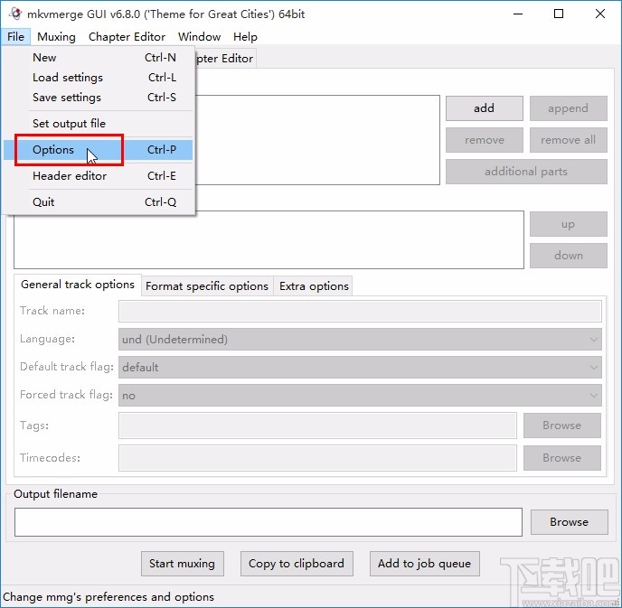The width and height of the screenshot is (622, 608).
Task: Select Load settings menu entry
Action: tap(98, 78)
